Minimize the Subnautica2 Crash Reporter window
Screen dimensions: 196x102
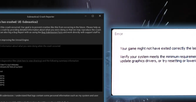coord(85,16)
